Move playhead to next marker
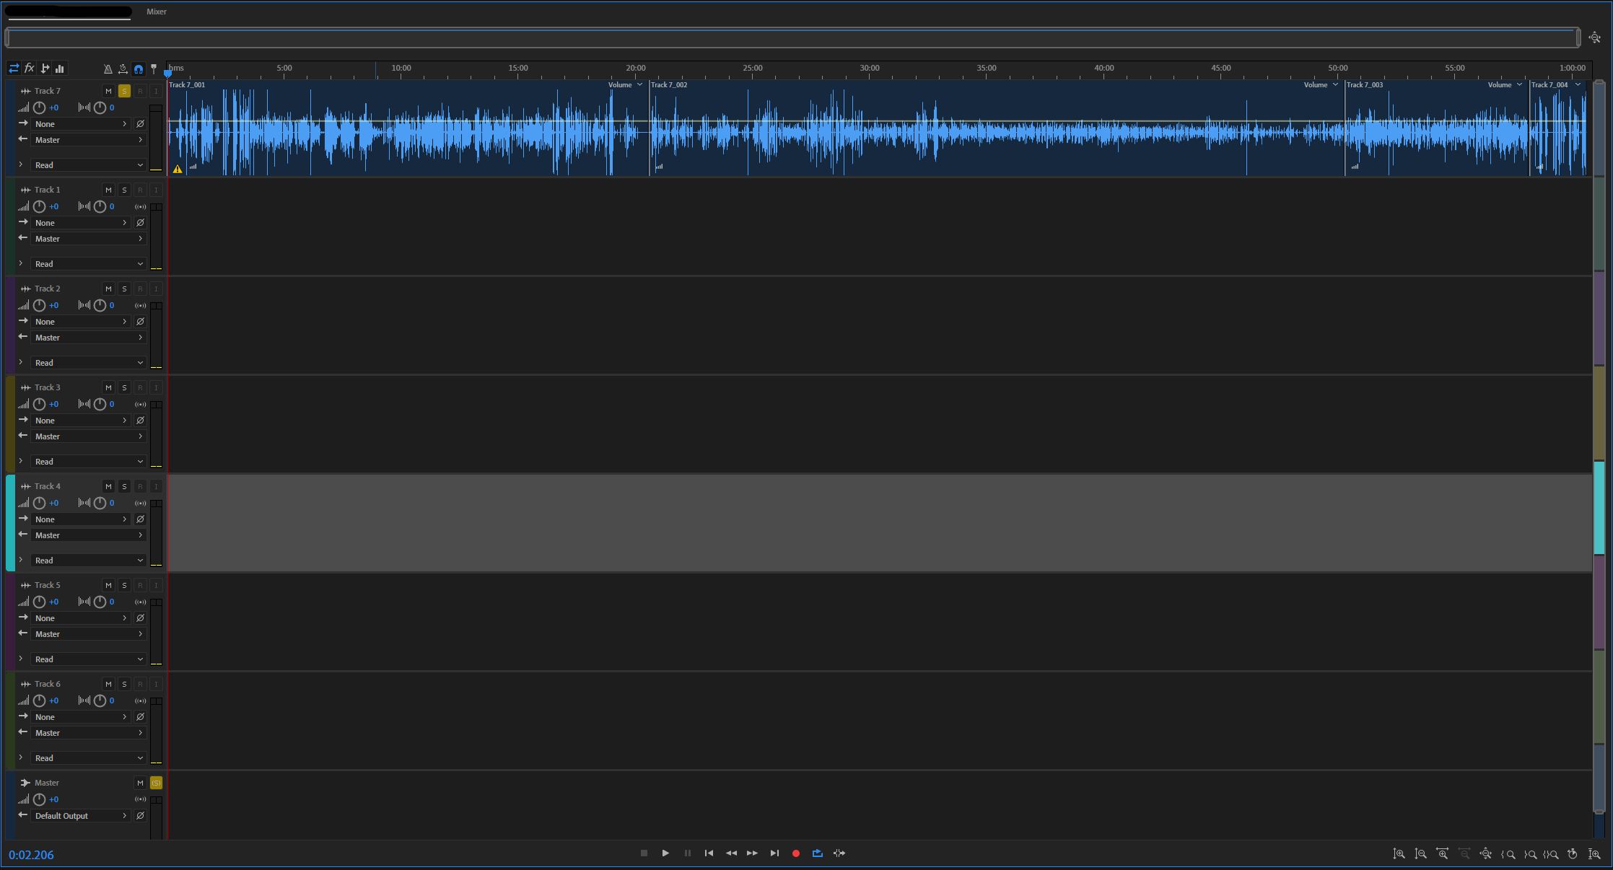The image size is (1613, 870). pyautogui.click(x=774, y=853)
